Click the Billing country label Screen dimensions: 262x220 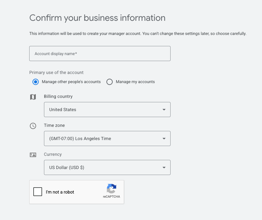click(58, 96)
